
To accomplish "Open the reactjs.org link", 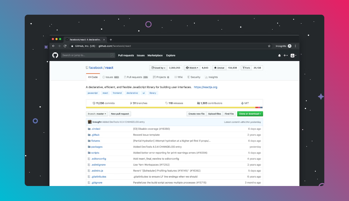I will [205, 87].
